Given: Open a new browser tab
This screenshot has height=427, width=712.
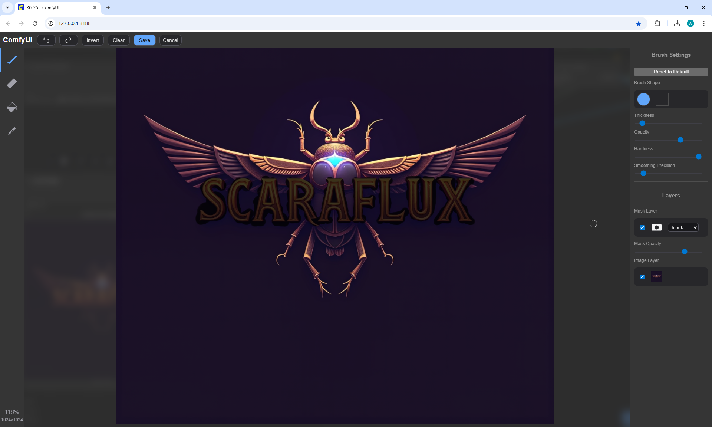Looking at the screenshot, I should [108, 7].
